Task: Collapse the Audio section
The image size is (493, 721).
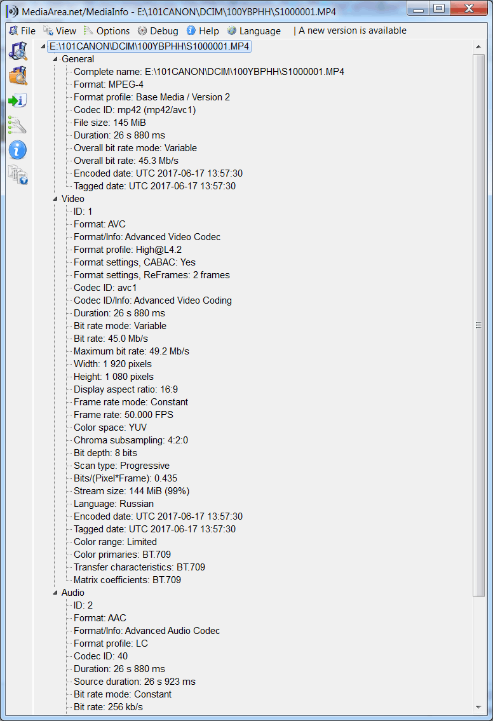Action: pyautogui.click(x=55, y=593)
